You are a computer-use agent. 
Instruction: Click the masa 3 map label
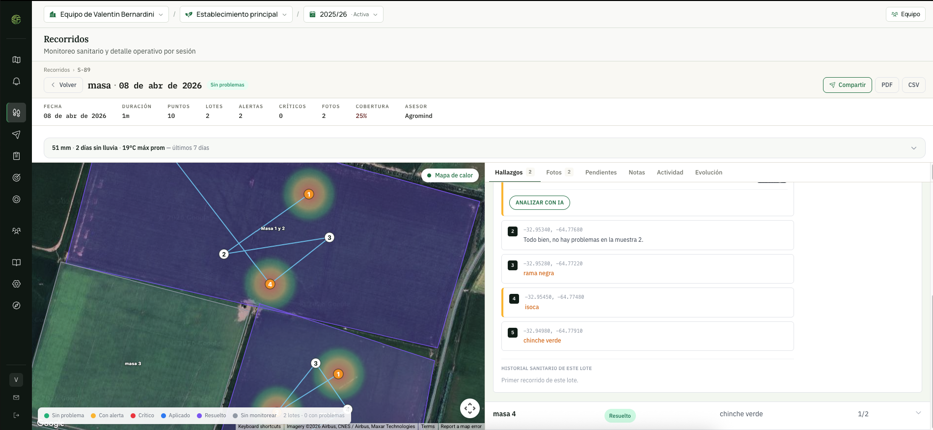133,364
